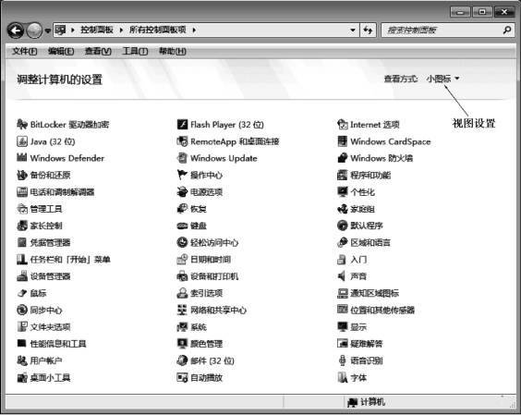Open the 帮助(H) menu
The image size is (521, 415).
[x=173, y=51]
